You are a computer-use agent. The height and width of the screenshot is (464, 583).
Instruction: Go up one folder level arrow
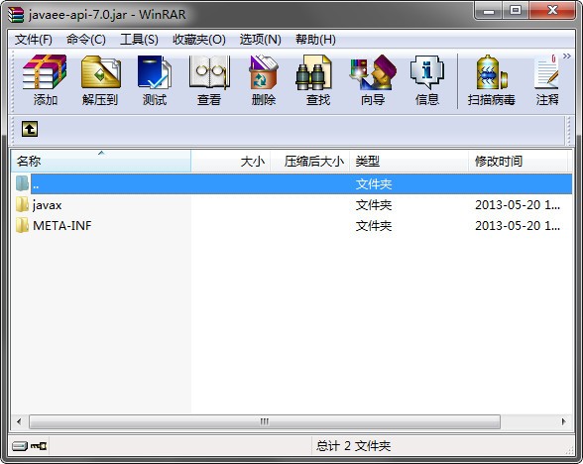[x=30, y=129]
